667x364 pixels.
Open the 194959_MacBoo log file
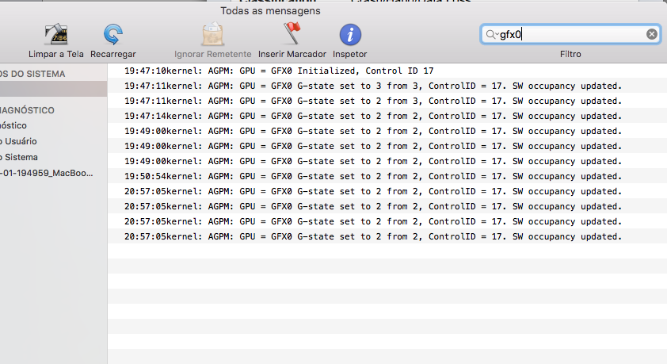coord(47,173)
